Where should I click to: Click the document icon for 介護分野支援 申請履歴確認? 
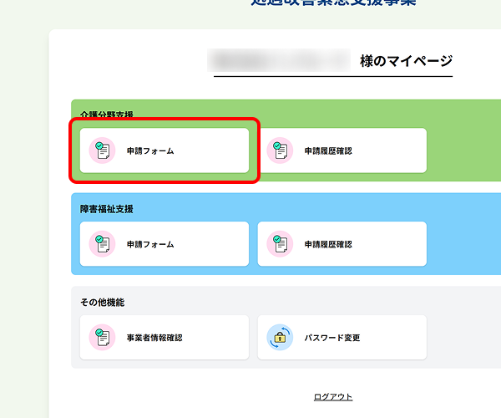[x=280, y=150]
